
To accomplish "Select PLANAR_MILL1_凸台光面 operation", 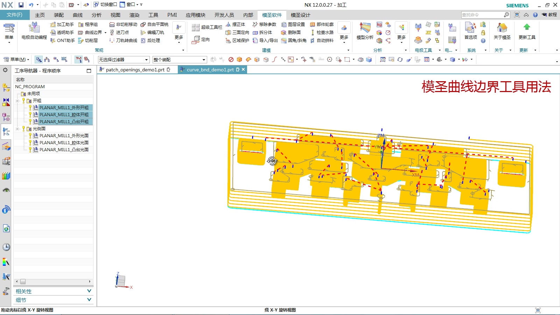I will pyautogui.click(x=64, y=150).
